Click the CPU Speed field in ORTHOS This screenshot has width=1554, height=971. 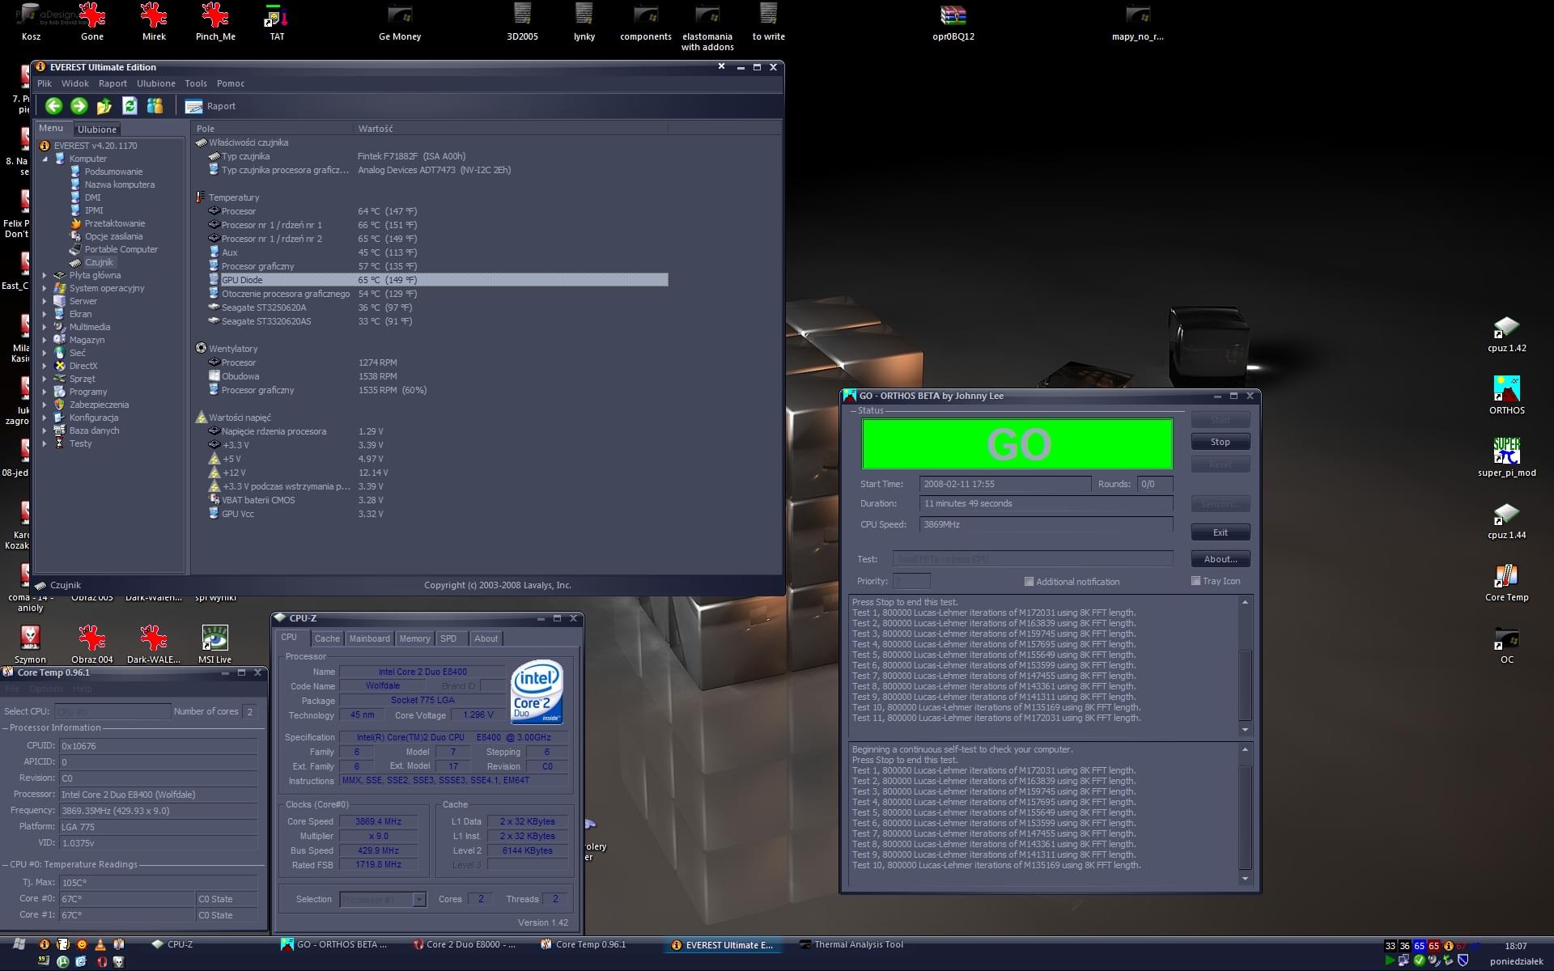pyautogui.click(x=1046, y=524)
